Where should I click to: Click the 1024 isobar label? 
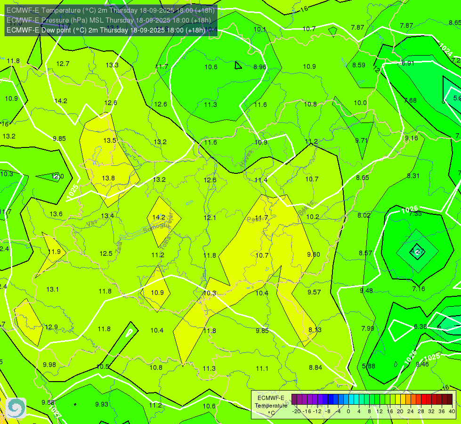[446, 49]
